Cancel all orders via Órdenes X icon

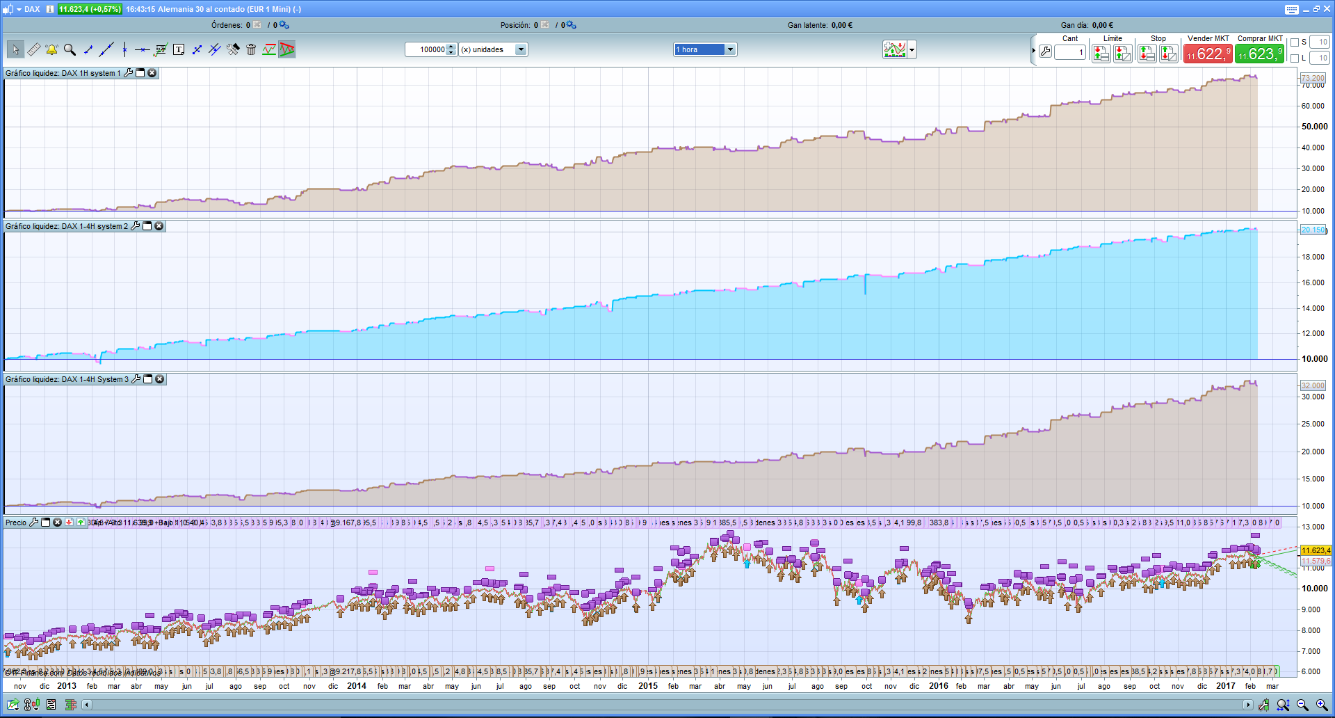[257, 25]
